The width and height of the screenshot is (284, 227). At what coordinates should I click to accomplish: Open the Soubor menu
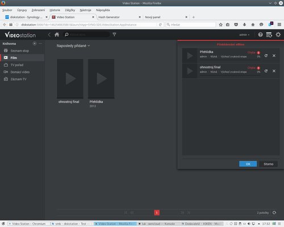tap(7, 10)
